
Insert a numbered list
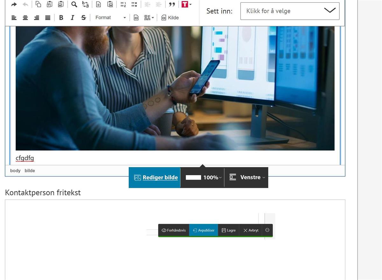[x=123, y=4]
